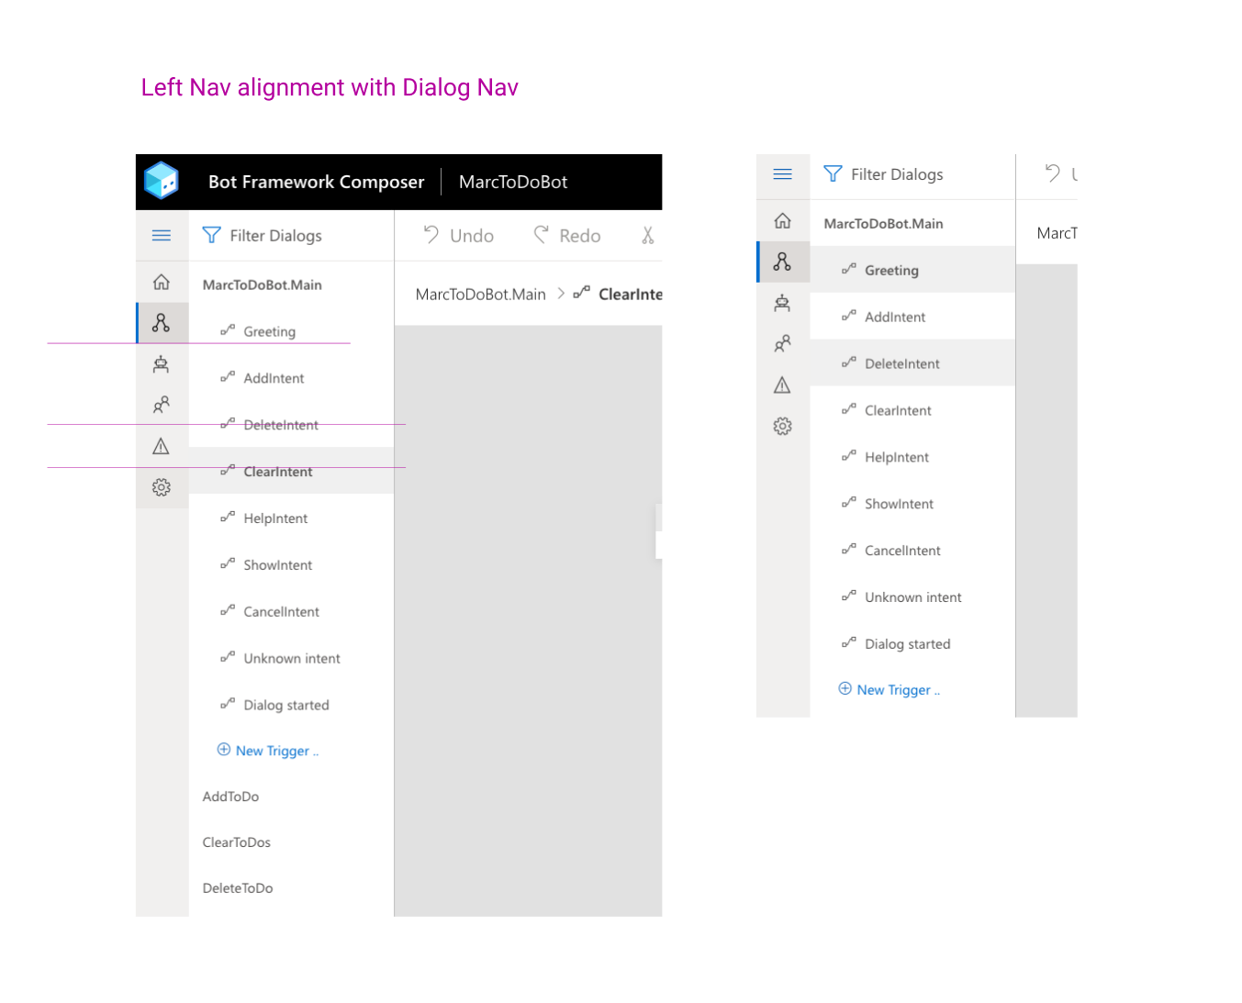Select the Unknown intent trigger
The height and width of the screenshot is (1003, 1242).
(292, 658)
